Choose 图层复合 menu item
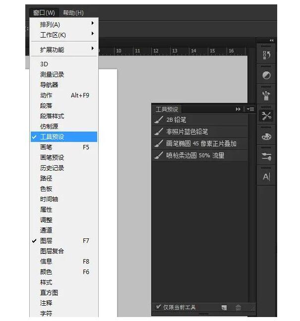 point(64,251)
